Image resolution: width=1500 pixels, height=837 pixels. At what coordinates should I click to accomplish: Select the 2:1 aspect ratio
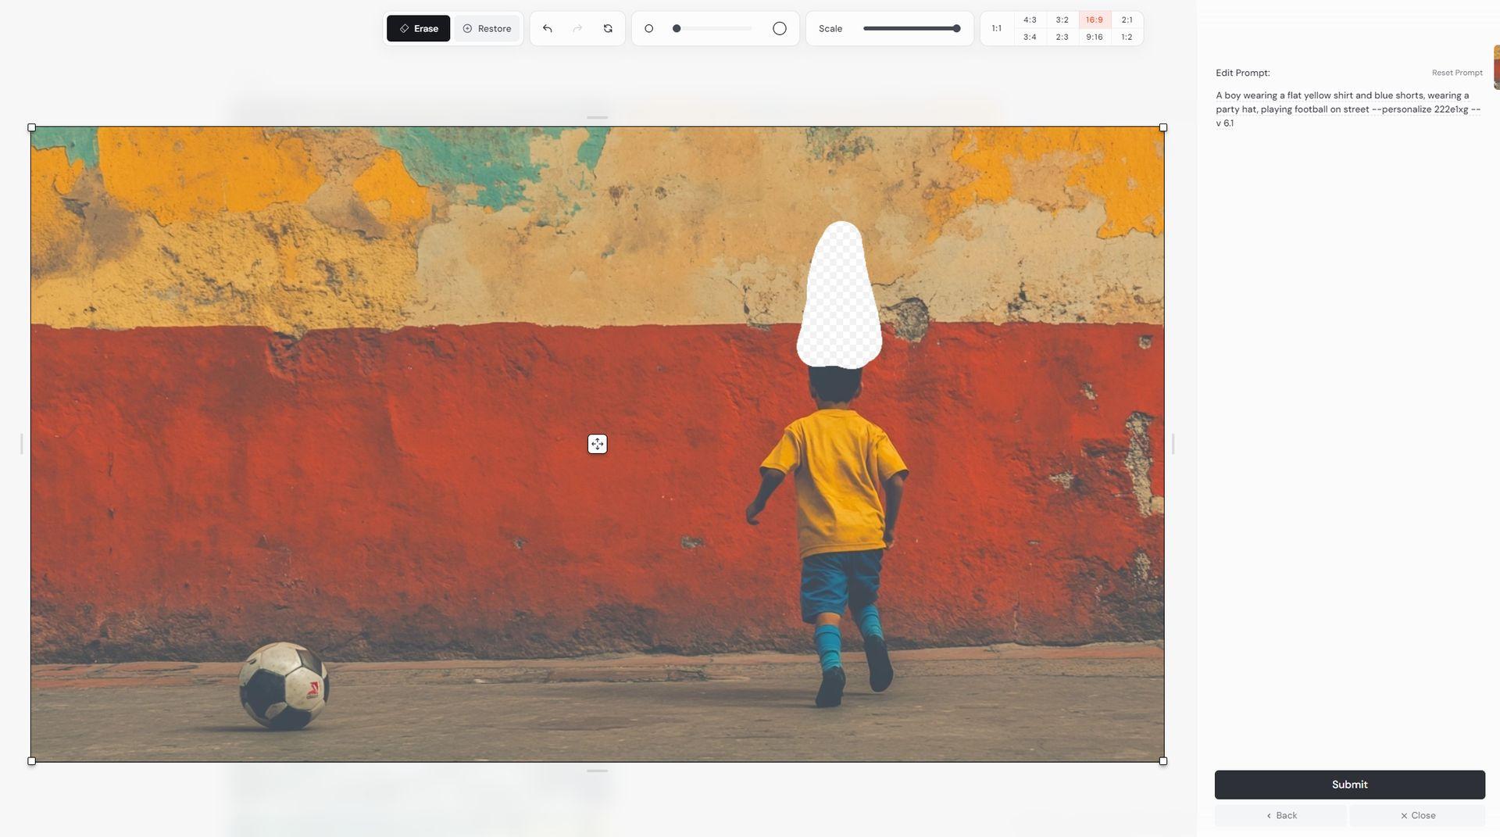click(x=1127, y=20)
